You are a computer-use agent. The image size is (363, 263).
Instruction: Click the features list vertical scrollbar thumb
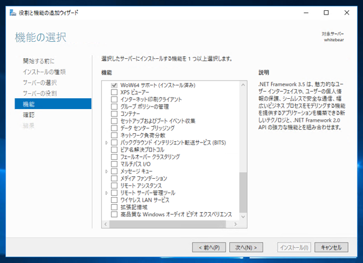(243, 192)
